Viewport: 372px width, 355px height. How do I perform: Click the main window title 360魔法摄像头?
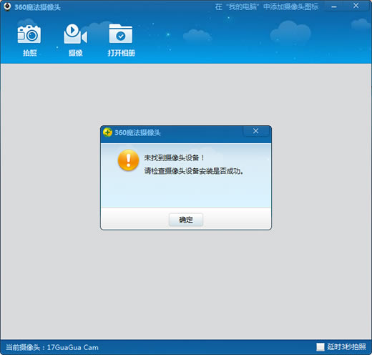[37, 7]
